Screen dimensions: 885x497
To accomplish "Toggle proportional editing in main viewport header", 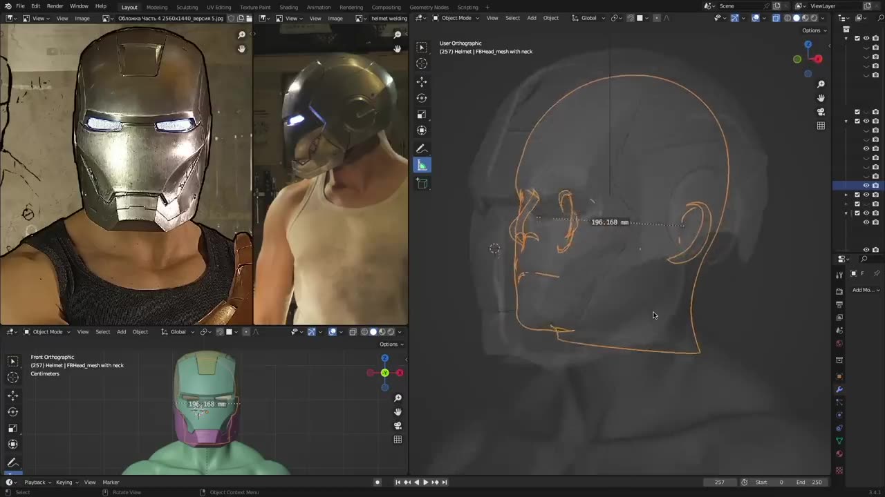I will pos(656,18).
